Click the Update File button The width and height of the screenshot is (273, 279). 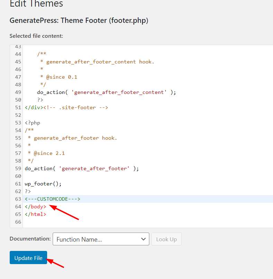(28, 258)
